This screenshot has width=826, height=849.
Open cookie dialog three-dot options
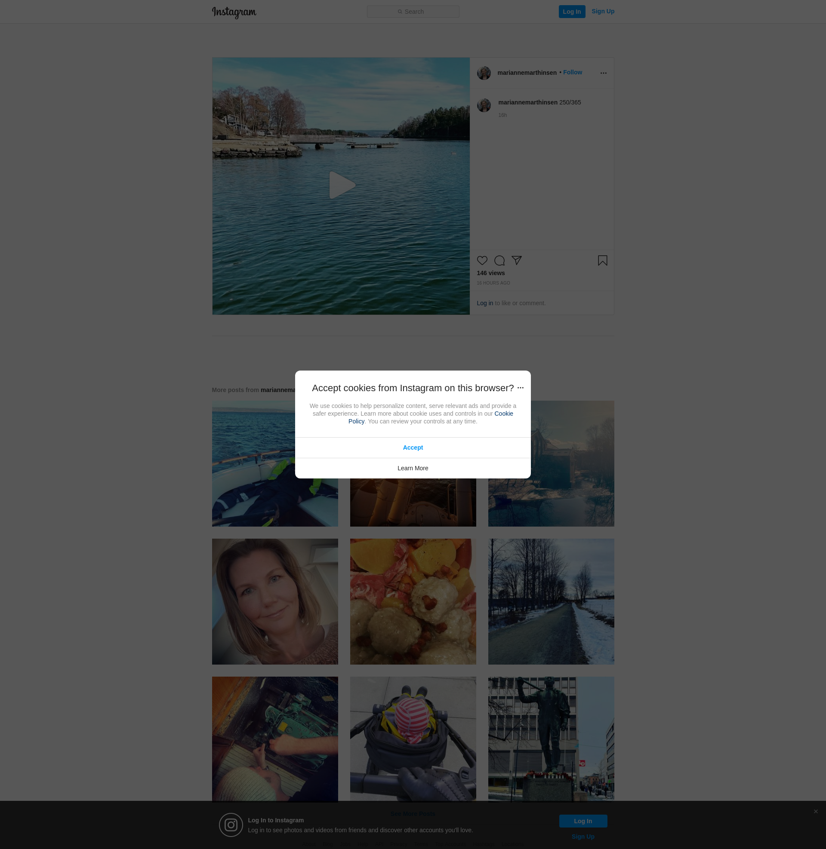[520, 388]
